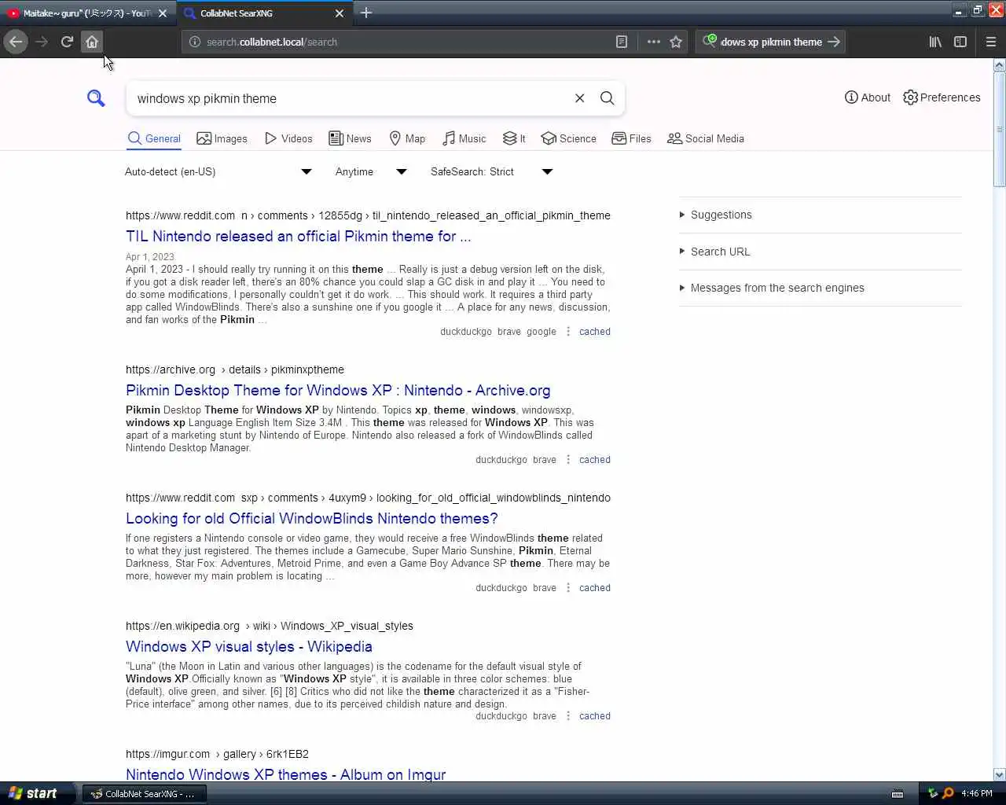Reload the page with the refresh icon
The image size is (1006, 805).
pyautogui.click(x=67, y=42)
